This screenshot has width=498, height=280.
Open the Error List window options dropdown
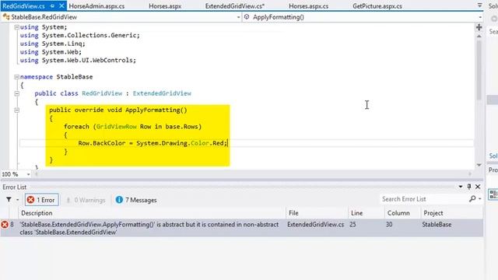(x=461, y=187)
